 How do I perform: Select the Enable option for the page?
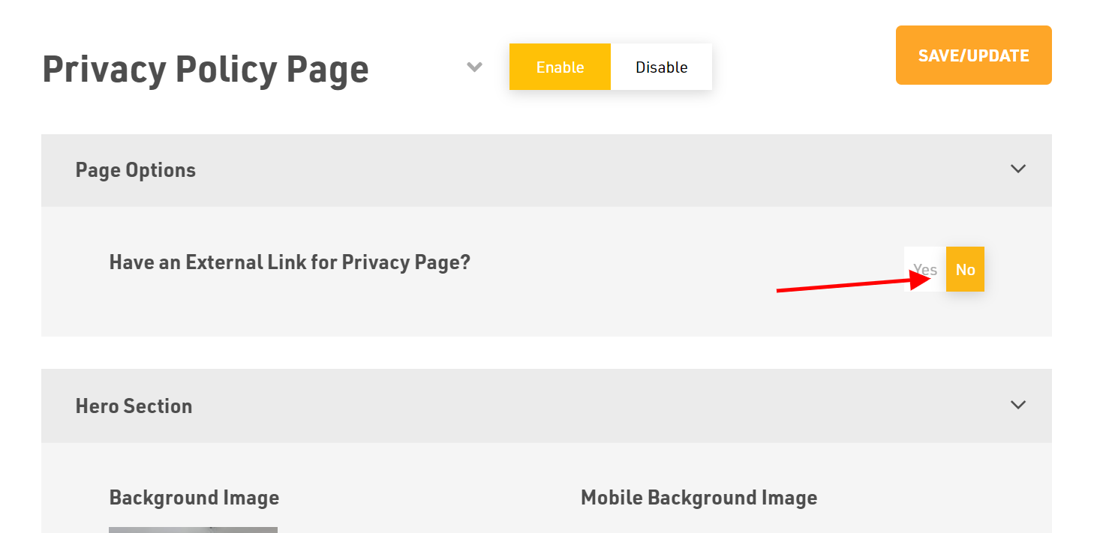(x=560, y=67)
